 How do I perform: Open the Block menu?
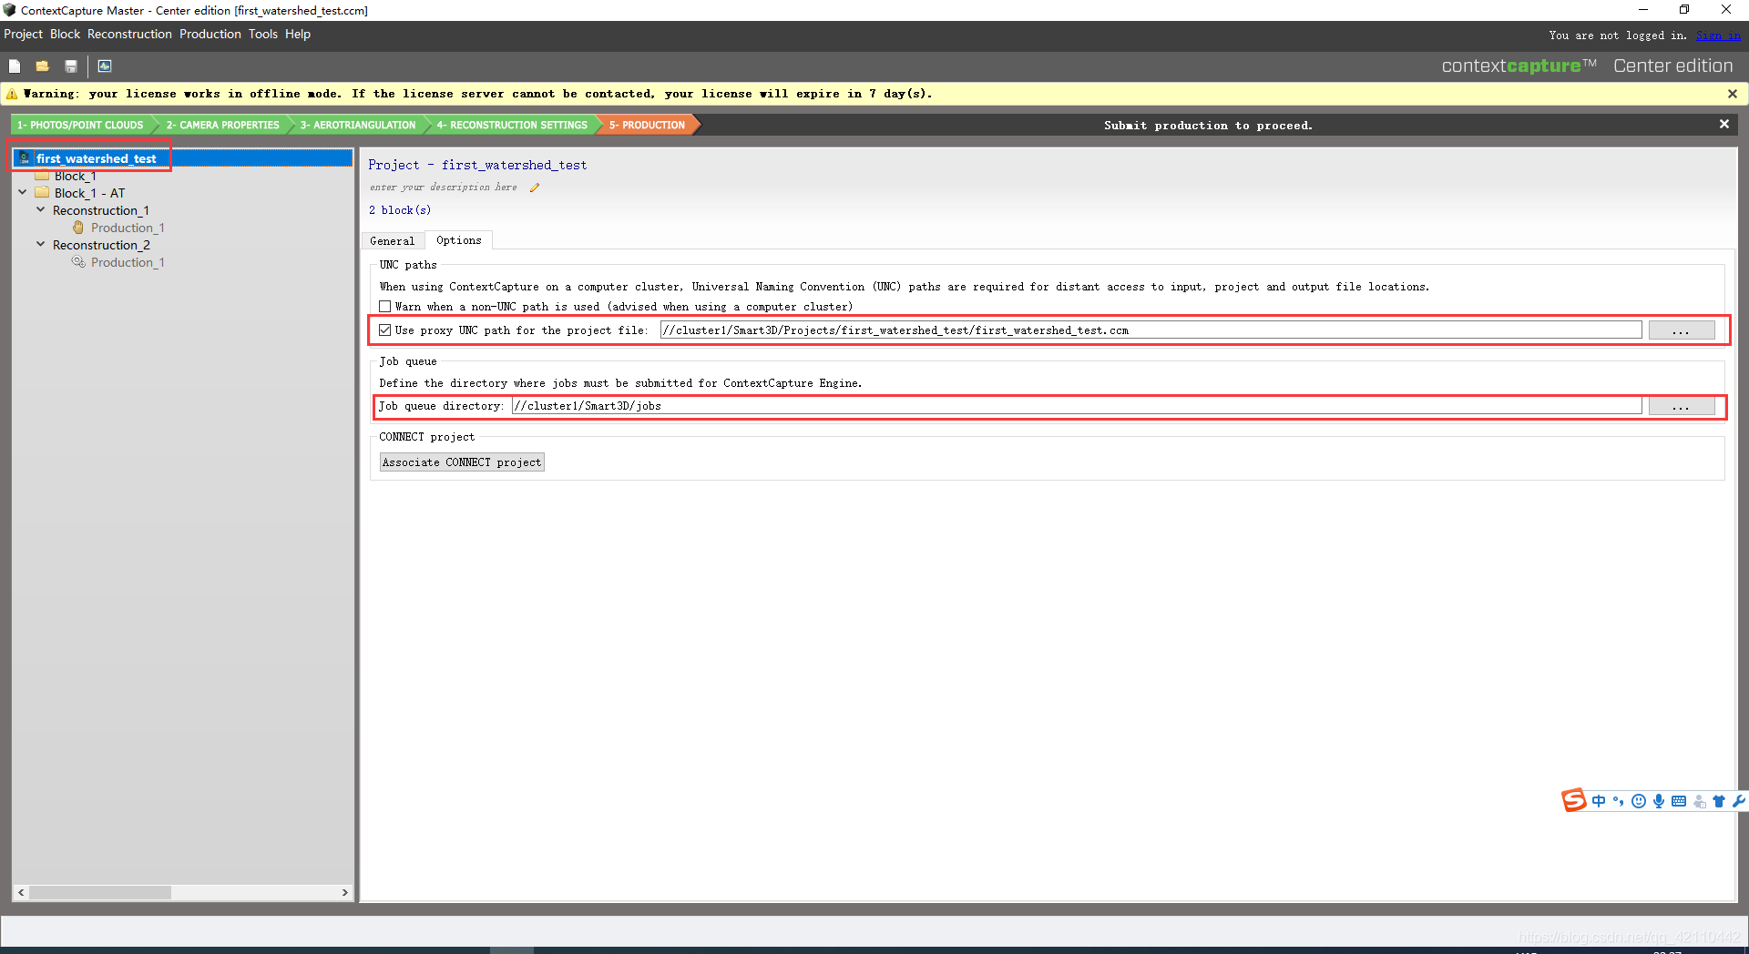pos(65,34)
